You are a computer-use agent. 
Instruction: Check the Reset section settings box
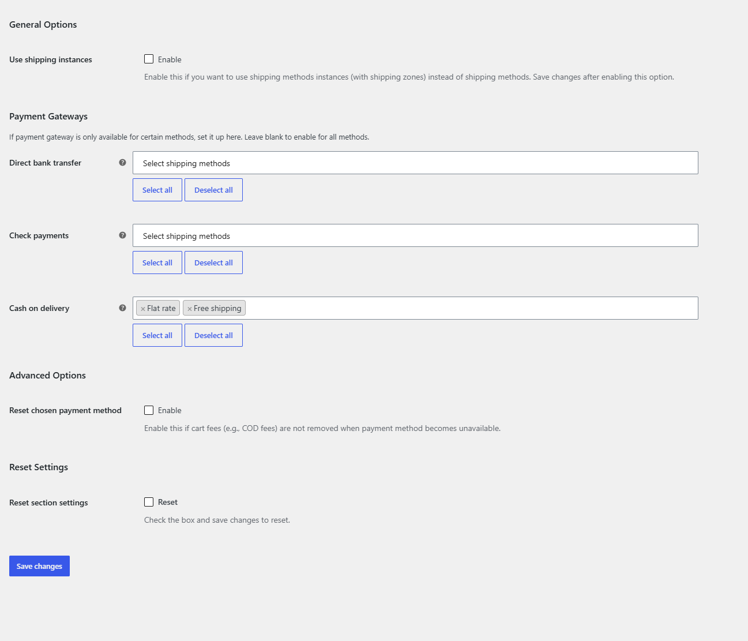click(x=149, y=502)
